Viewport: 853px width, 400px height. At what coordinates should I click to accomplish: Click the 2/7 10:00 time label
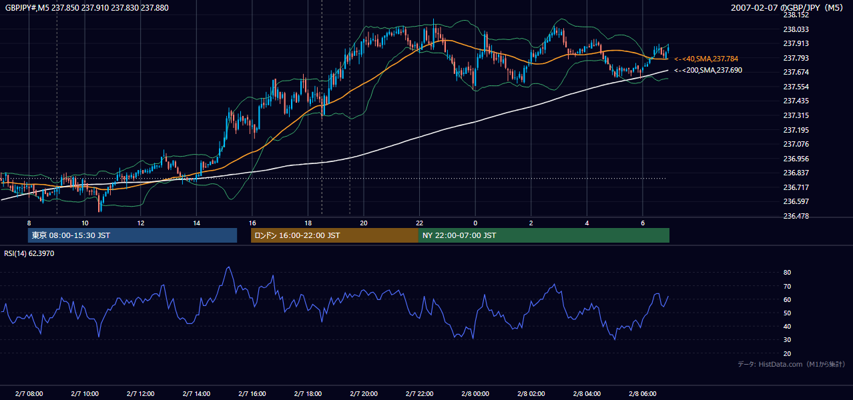(x=85, y=394)
